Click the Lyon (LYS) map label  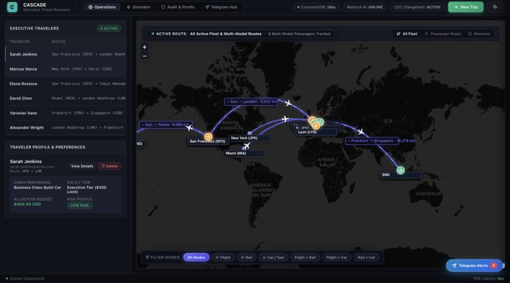[x=316, y=132]
